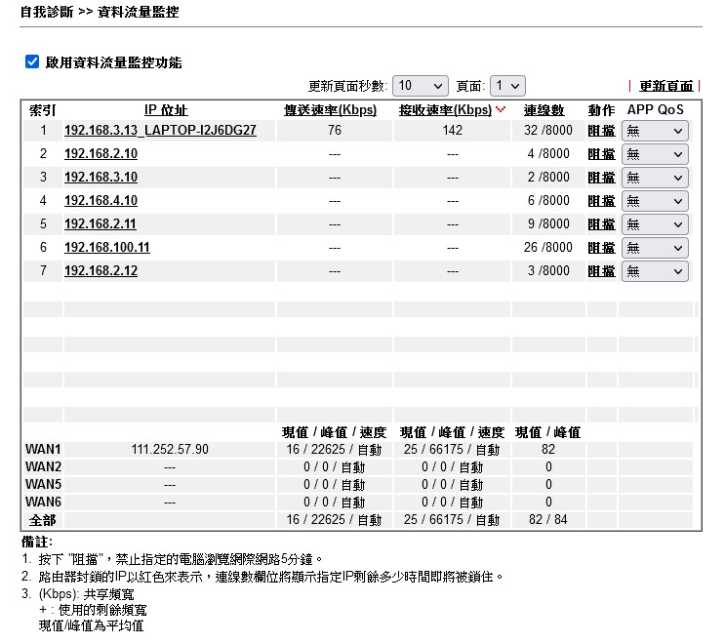
Task: Expand APP QoS dropdown for row 1
Action: click(x=655, y=131)
